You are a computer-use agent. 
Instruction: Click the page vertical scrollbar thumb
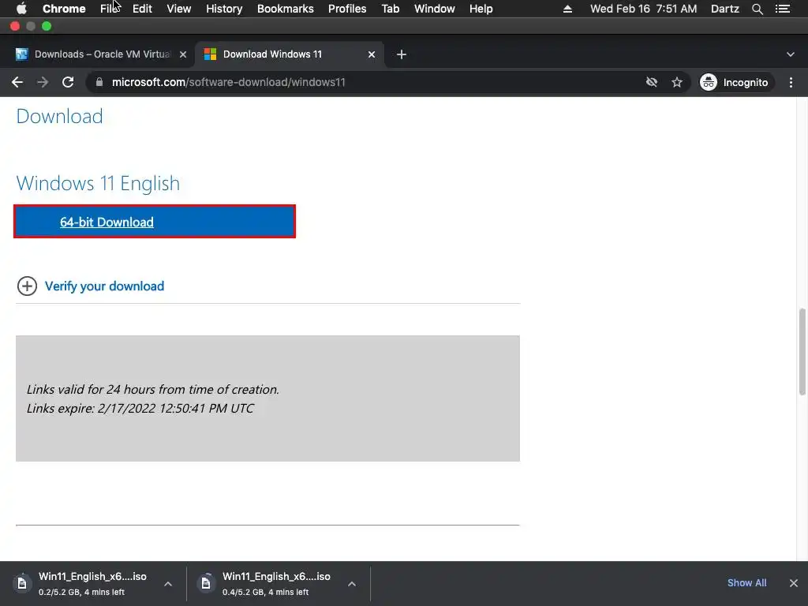point(802,352)
